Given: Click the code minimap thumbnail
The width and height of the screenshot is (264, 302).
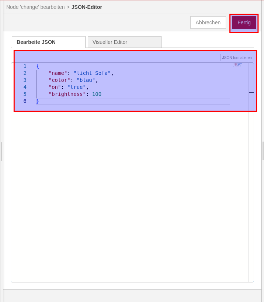Looking at the screenshot, I should pyautogui.click(x=237, y=65).
